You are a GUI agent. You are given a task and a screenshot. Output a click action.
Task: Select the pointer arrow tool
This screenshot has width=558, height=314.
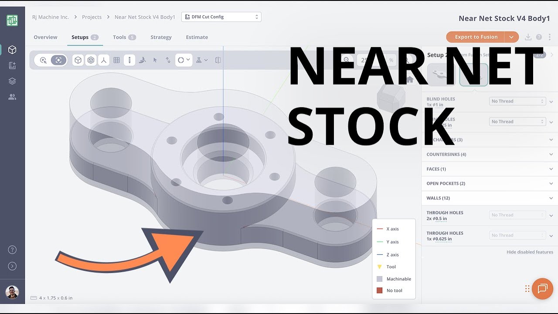click(155, 60)
